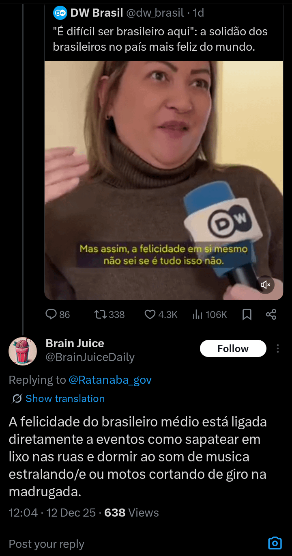Screen dimensions: 292x556
Task: Focus the Post your reply field
Action: (122, 544)
